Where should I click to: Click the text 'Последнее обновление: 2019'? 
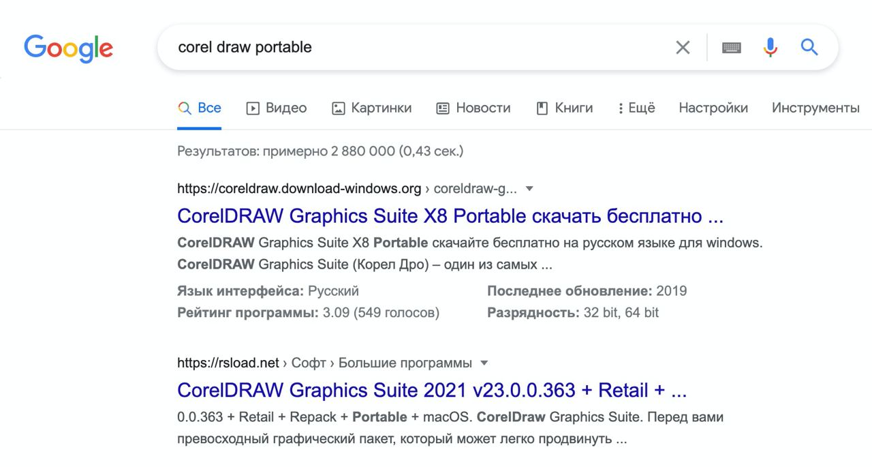tap(587, 291)
